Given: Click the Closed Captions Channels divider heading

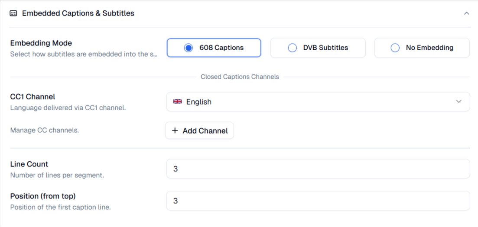Looking at the screenshot, I should [x=240, y=77].
